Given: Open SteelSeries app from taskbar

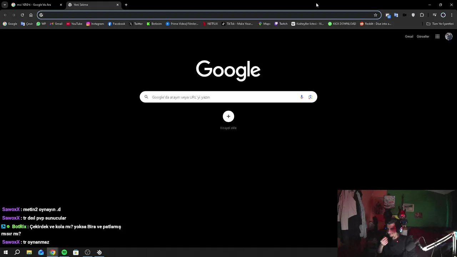Looking at the screenshot, I should tap(99, 252).
